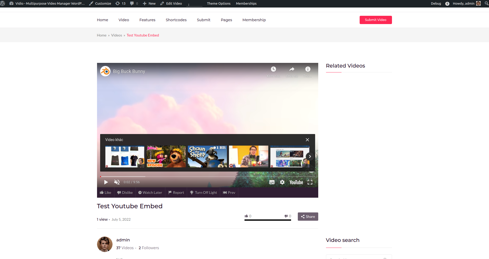View admin's 2 Followers
This screenshot has height=259, width=489.
click(x=149, y=248)
